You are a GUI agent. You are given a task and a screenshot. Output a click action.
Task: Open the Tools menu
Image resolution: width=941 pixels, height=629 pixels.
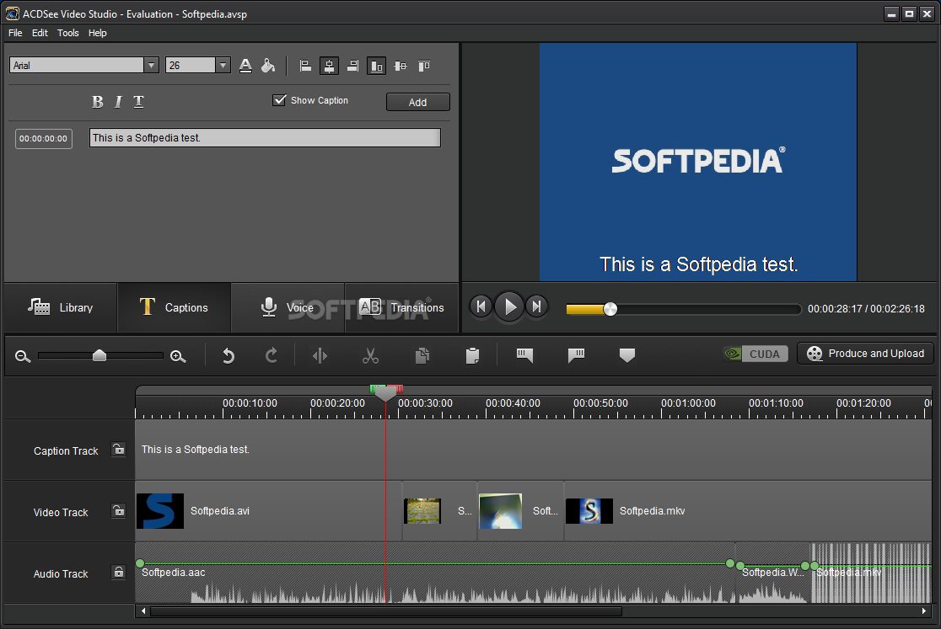pyautogui.click(x=67, y=33)
